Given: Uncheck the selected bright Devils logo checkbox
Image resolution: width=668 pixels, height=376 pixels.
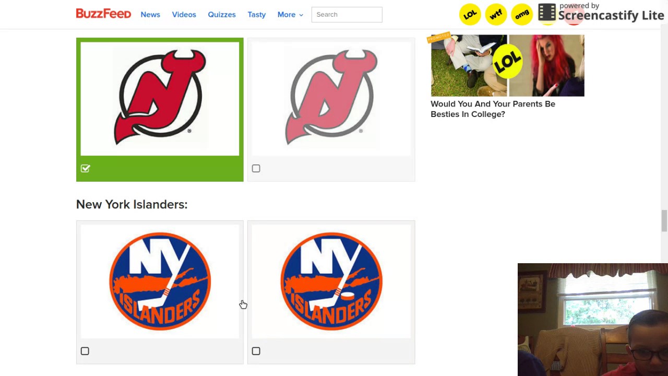Looking at the screenshot, I should [x=86, y=168].
